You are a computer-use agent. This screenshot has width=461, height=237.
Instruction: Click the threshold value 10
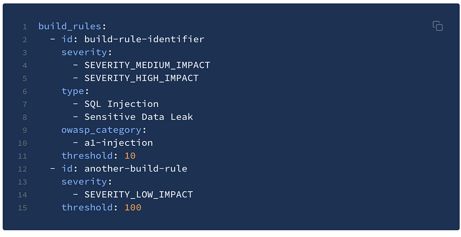[x=130, y=155]
